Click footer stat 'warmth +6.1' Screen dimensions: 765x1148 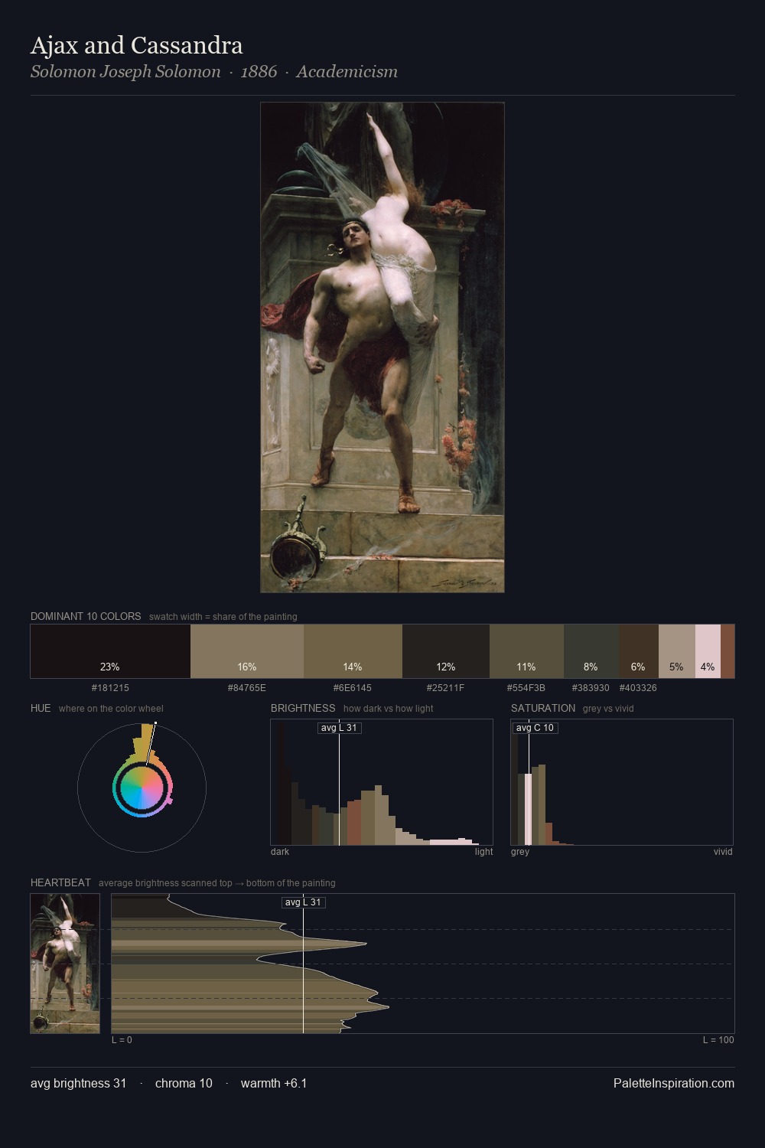[x=274, y=1084]
